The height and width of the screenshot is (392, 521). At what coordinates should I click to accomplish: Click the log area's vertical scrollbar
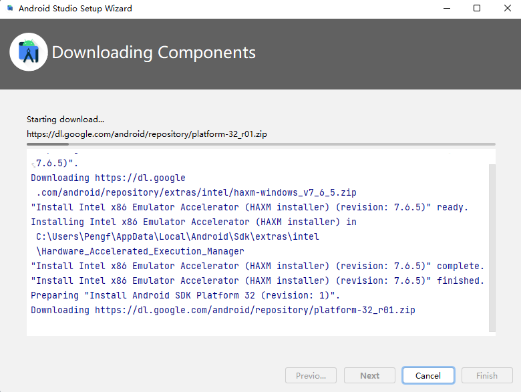pyautogui.click(x=492, y=247)
